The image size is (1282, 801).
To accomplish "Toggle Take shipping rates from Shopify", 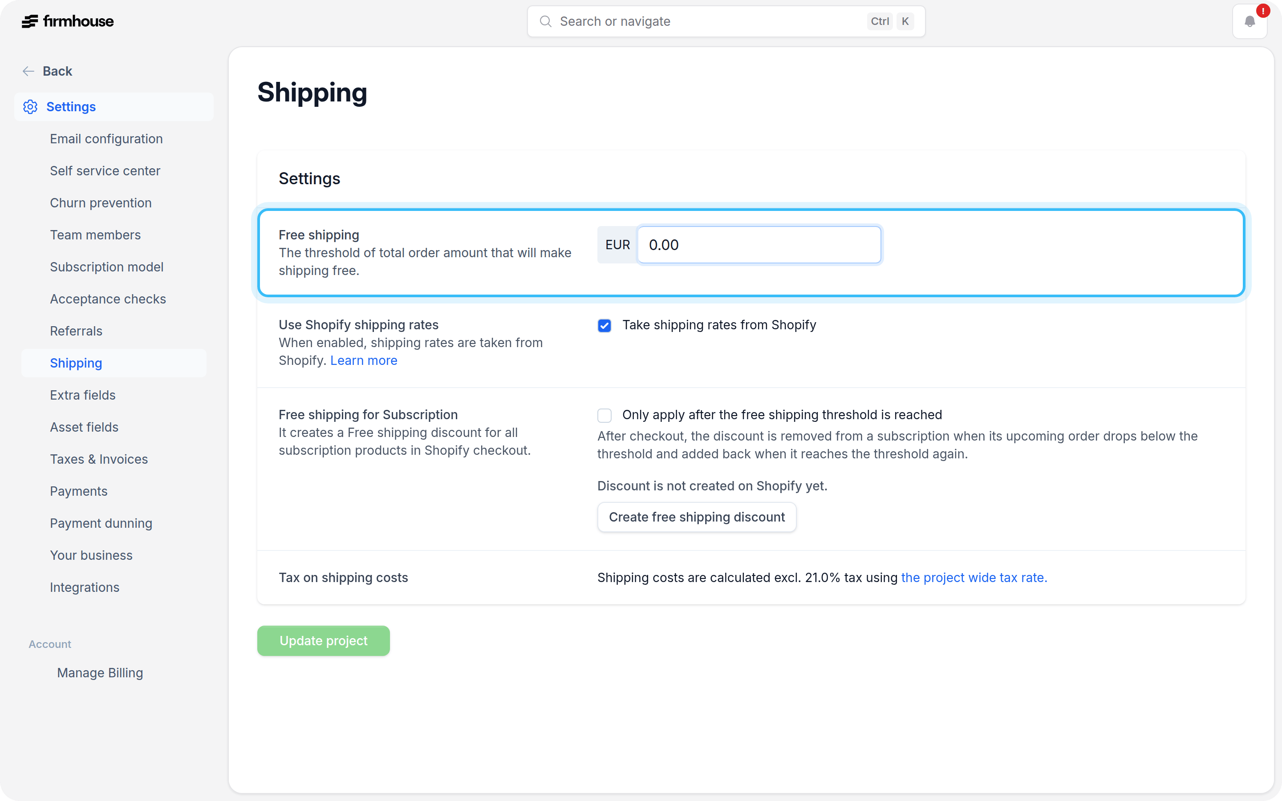I will (604, 325).
